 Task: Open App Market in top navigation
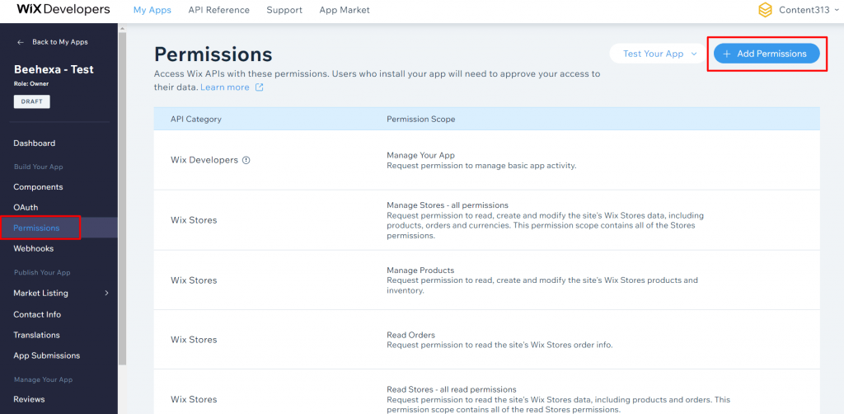[343, 10]
